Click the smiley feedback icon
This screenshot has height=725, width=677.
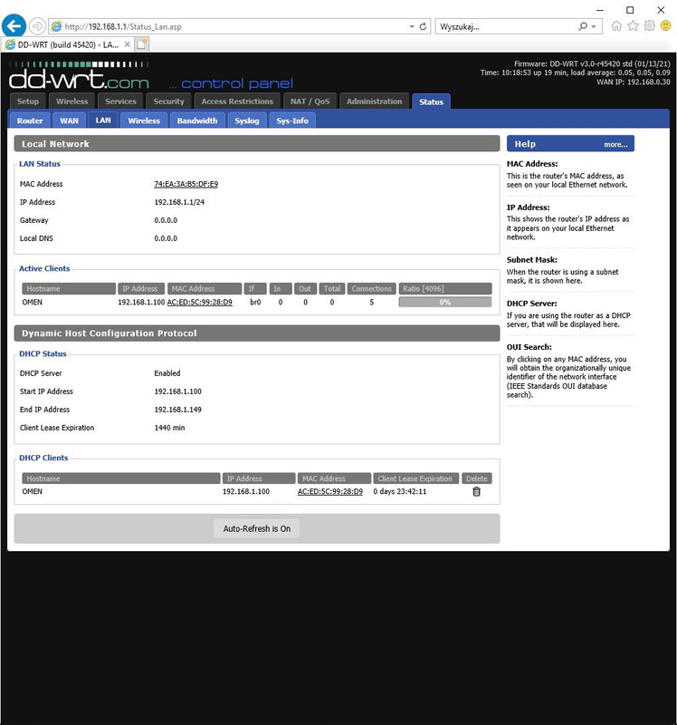(665, 26)
